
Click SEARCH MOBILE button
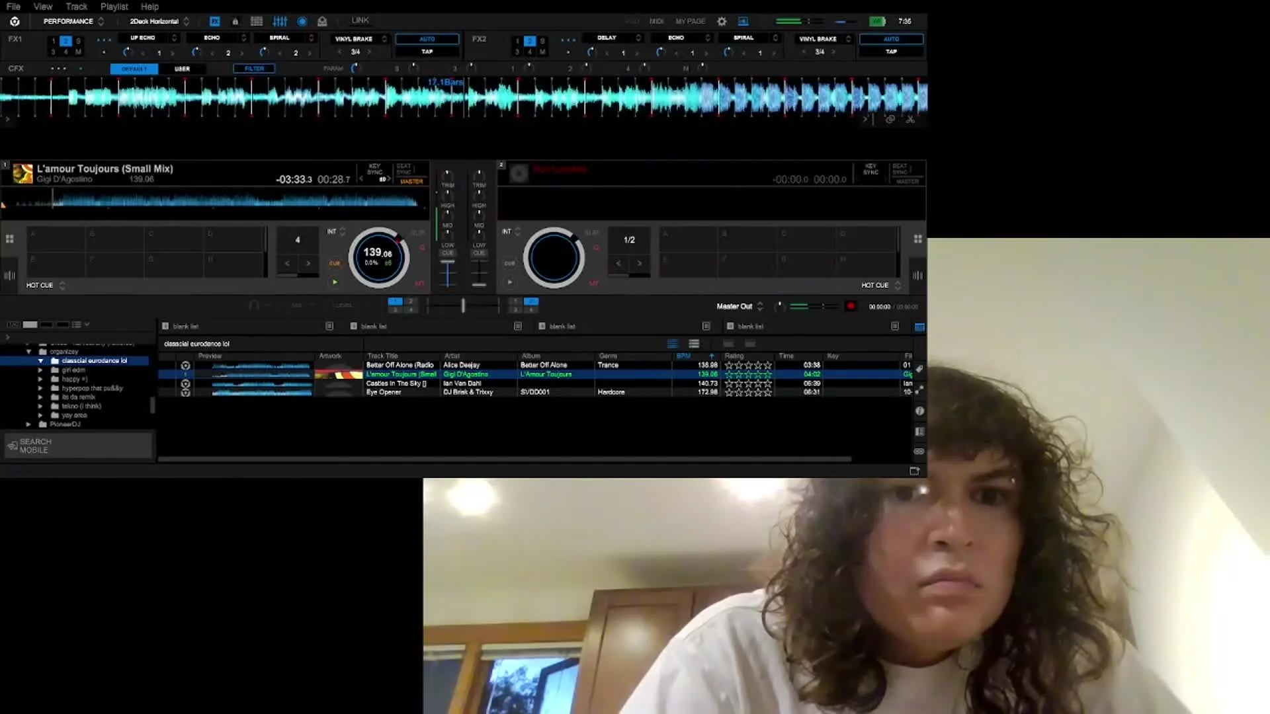tap(79, 446)
